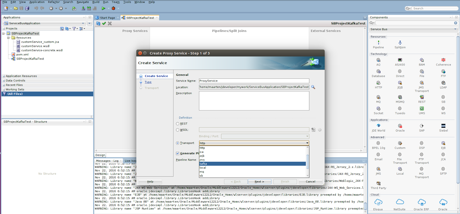Screen dimensions: 460x214
Task: Uncheck the Generate Pipeline checkbox
Action: click(178, 153)
